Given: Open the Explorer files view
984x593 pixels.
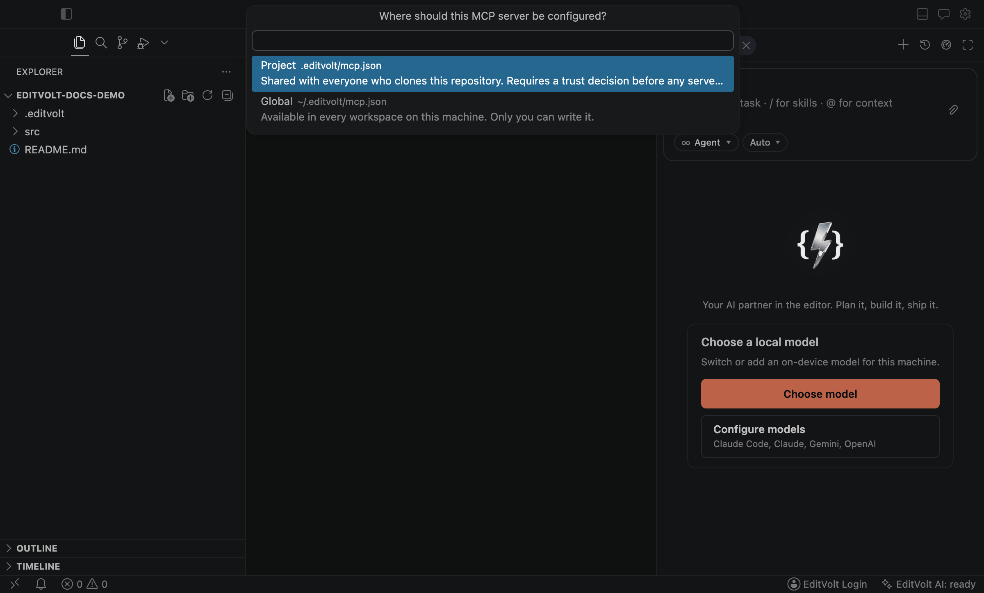Looking at the screenshot, I should (80, 43).
